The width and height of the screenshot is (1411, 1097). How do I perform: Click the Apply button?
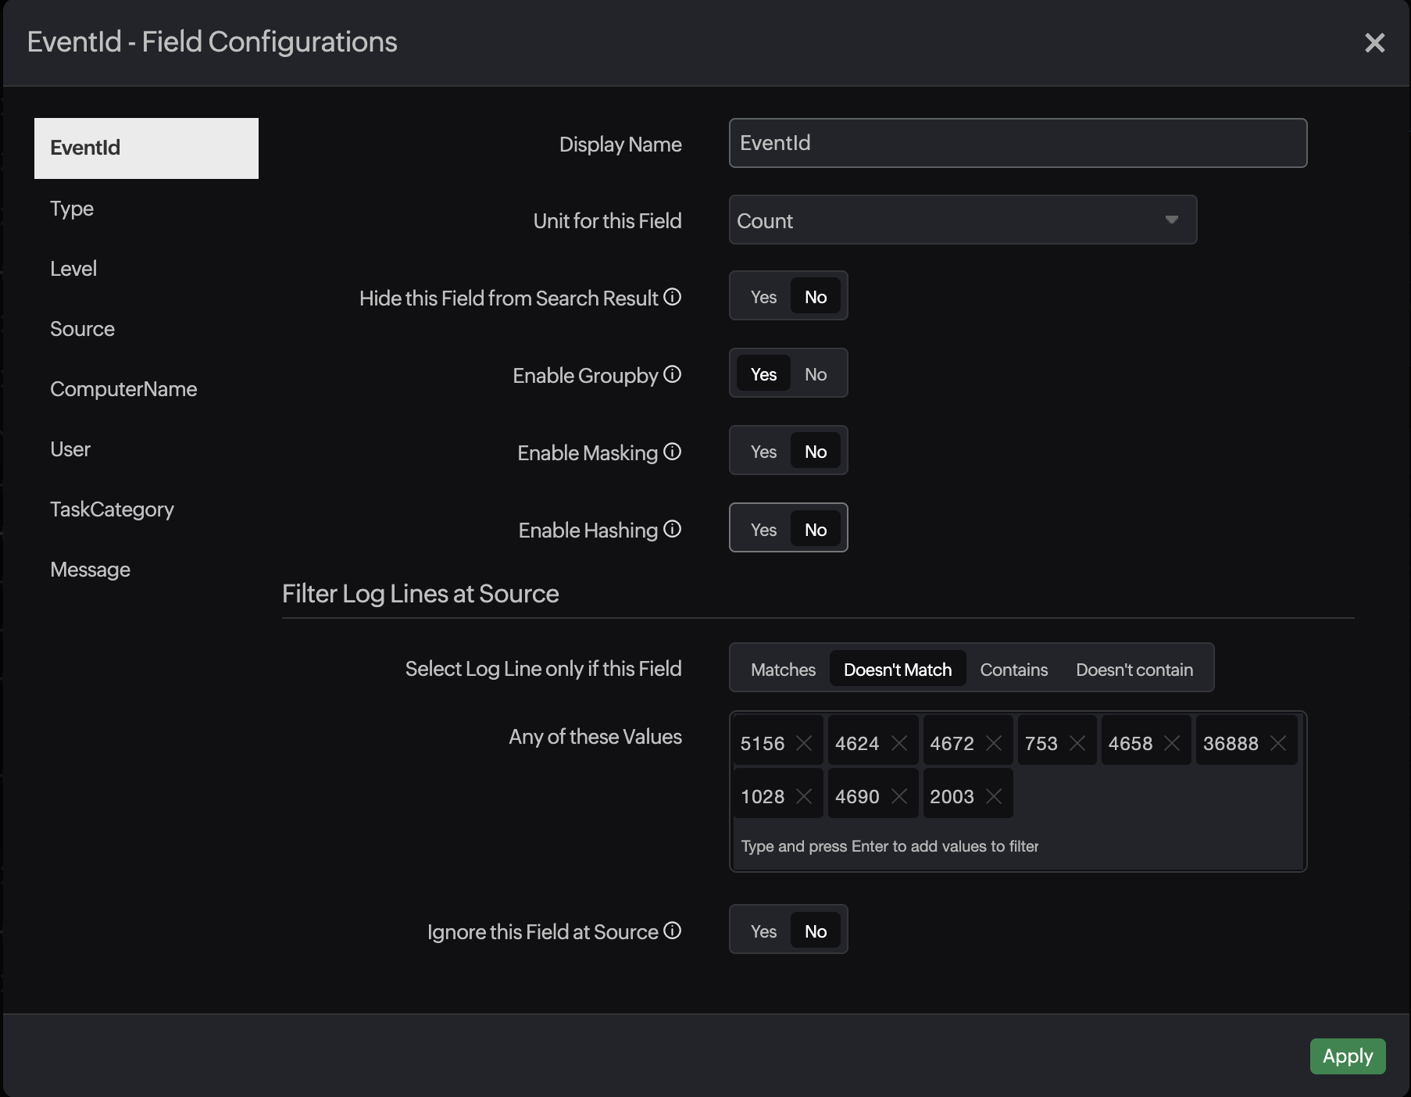[1347, 1056]
